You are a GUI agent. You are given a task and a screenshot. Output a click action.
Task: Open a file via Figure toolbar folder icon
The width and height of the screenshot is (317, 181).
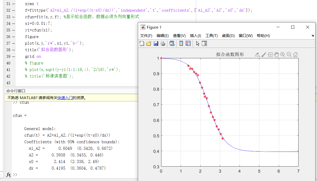(149, 43)
